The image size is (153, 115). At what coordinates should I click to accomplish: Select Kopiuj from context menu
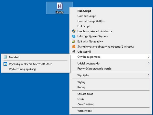(81, 87)
